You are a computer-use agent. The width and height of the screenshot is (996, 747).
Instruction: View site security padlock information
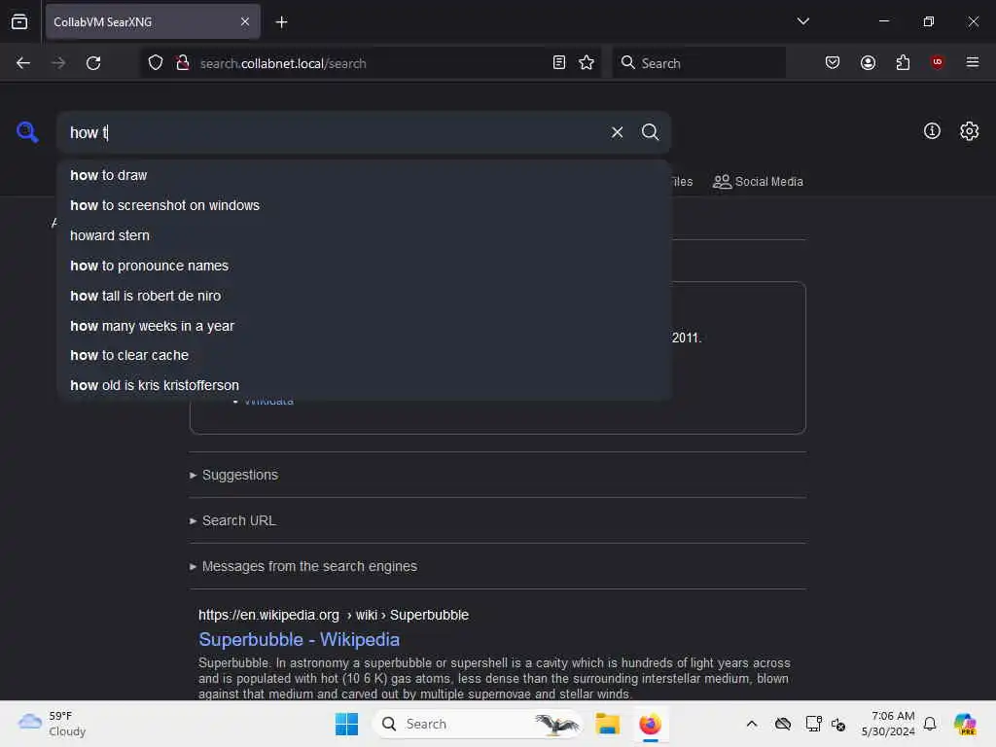click(x=183, y=63)
